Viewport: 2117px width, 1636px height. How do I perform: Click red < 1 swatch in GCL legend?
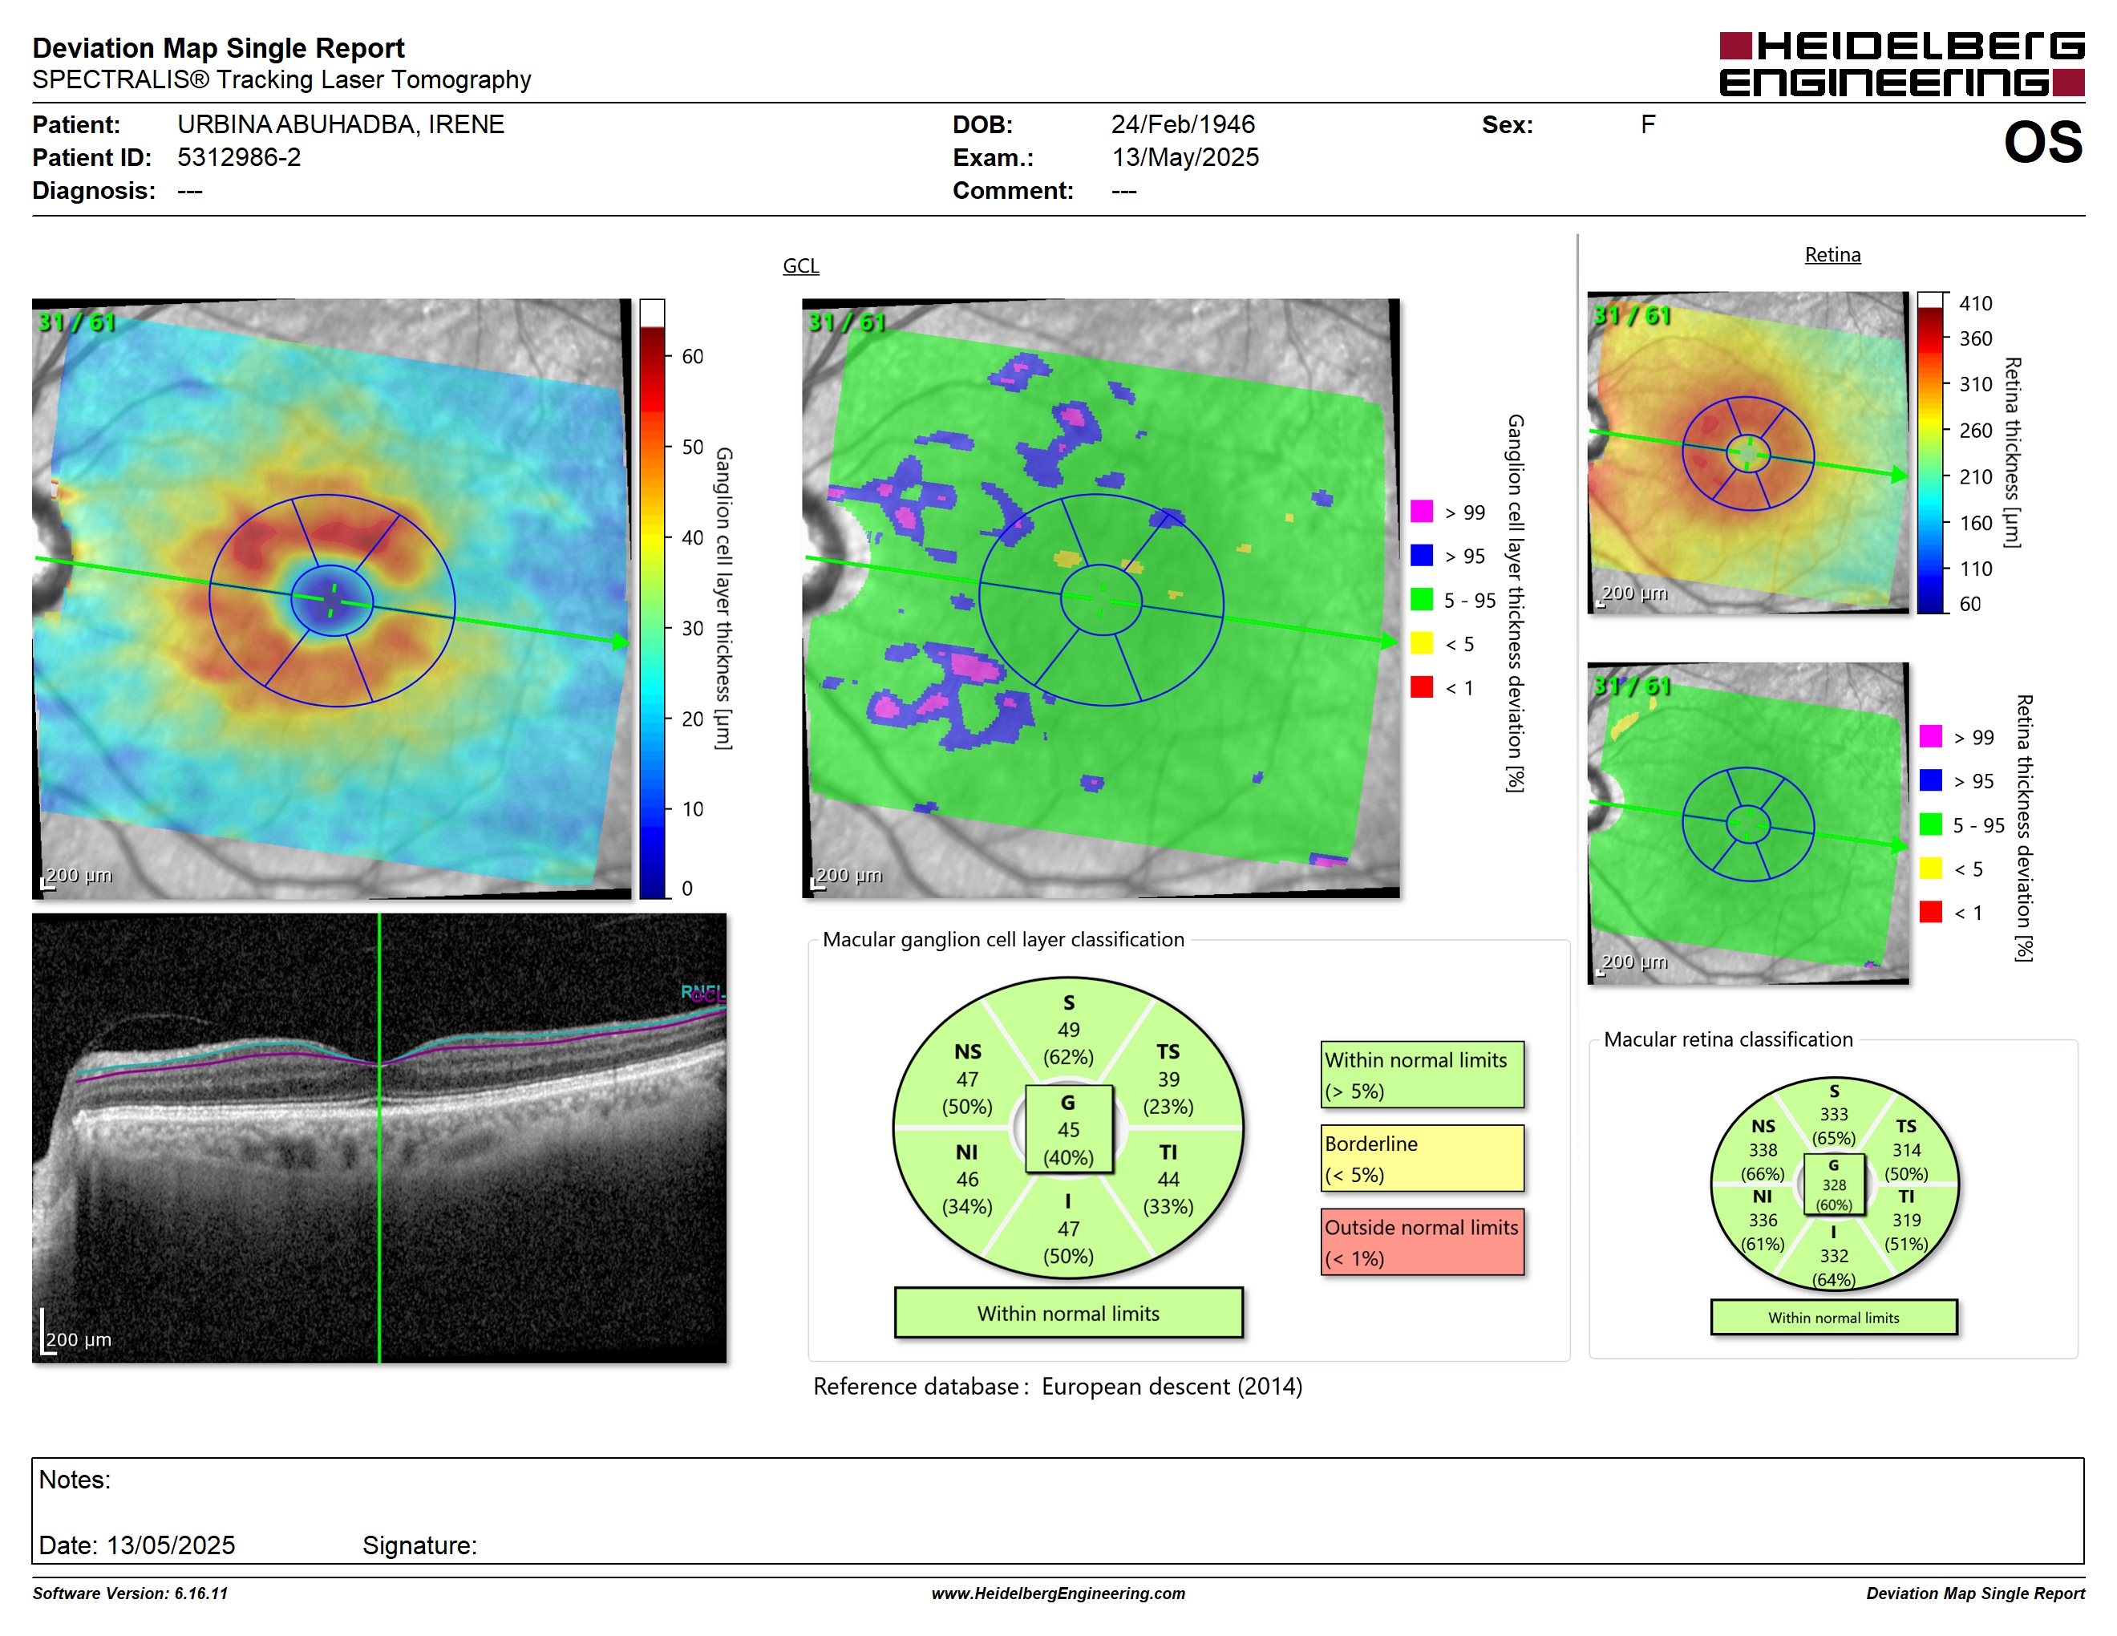[1421, 687]
